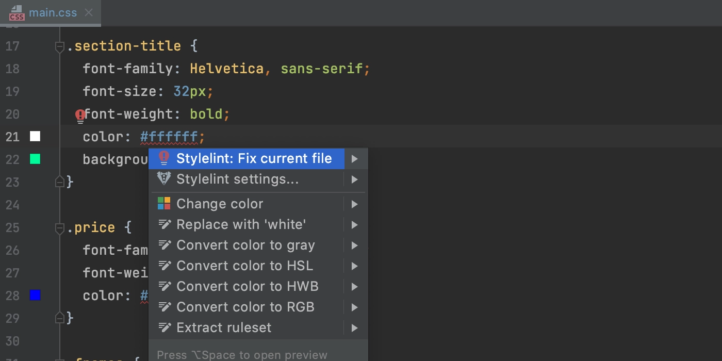Open the blue color swatch on line 28
Image resolution: width=722 pixels, height=361 pixels.
click(35, 295)
